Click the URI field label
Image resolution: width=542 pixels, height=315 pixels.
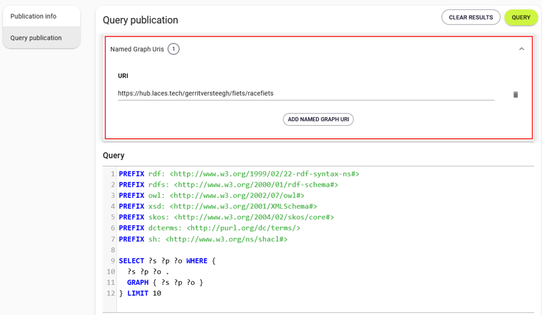coord(123,76)
